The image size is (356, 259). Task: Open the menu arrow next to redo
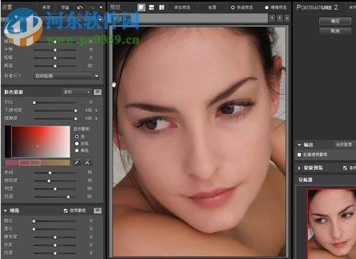101,8
